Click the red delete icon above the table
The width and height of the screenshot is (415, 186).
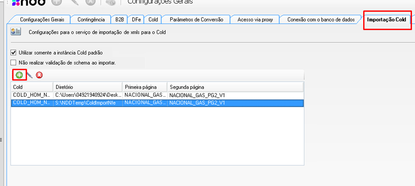[x=39, y=75]
